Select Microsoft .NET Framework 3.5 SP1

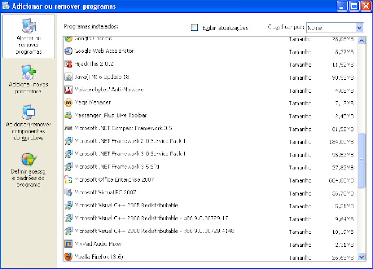(x=210, y=167)
